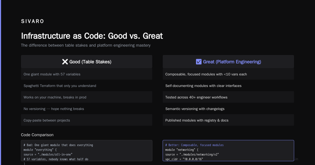
Task: Click the white X icon beside Good
Action: tap(65, 62)
